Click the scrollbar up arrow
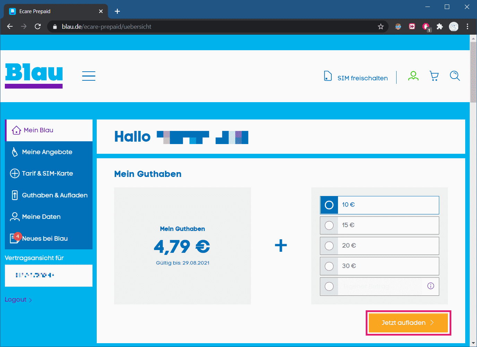 pos(473,38)
